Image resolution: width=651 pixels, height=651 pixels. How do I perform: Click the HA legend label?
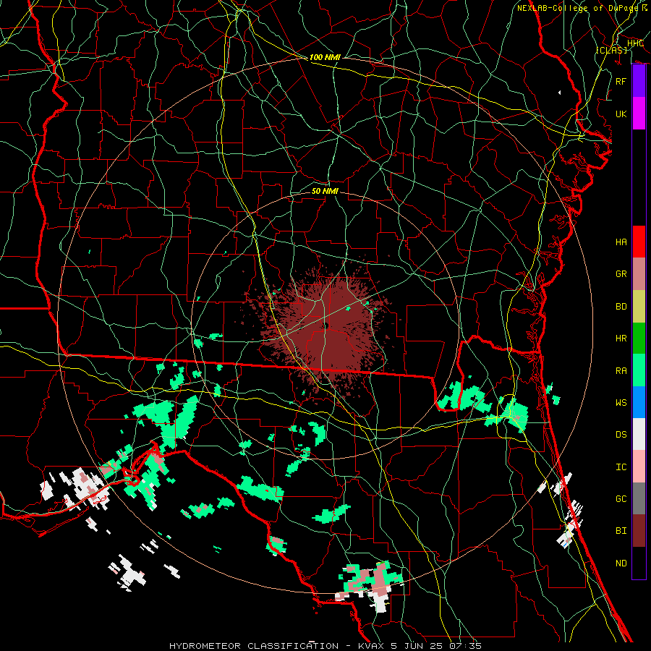tap(621, 242)
